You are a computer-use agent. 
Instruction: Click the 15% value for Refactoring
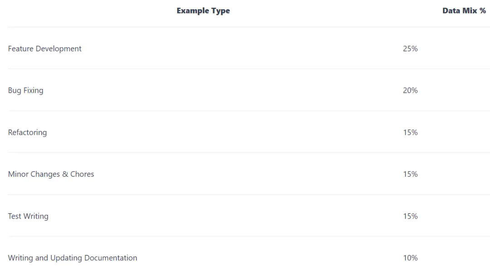click(x=410, y=132)
